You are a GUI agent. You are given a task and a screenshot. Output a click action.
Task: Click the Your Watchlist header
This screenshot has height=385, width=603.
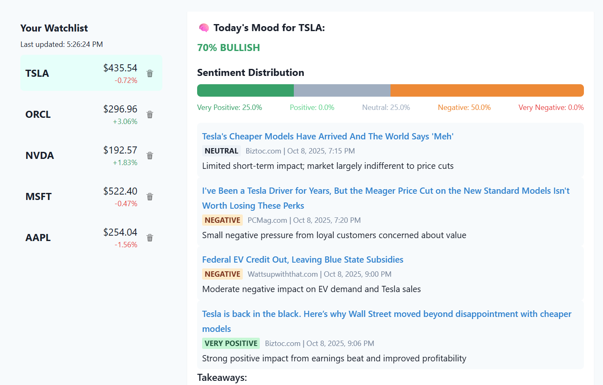point(54,28)
